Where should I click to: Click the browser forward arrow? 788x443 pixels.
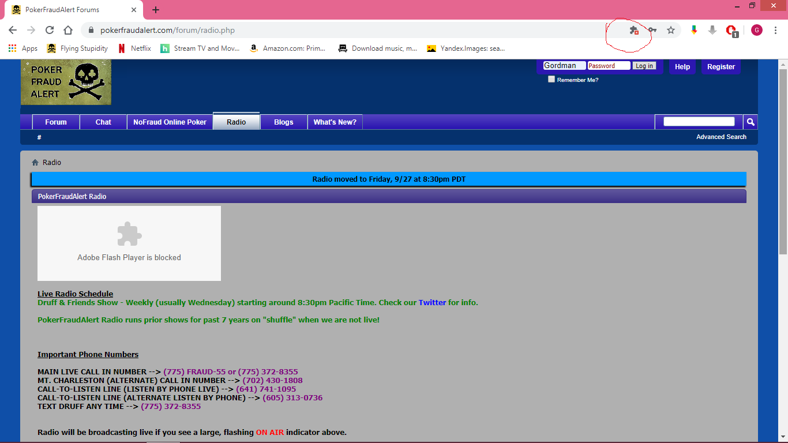(x=31, y=30)
